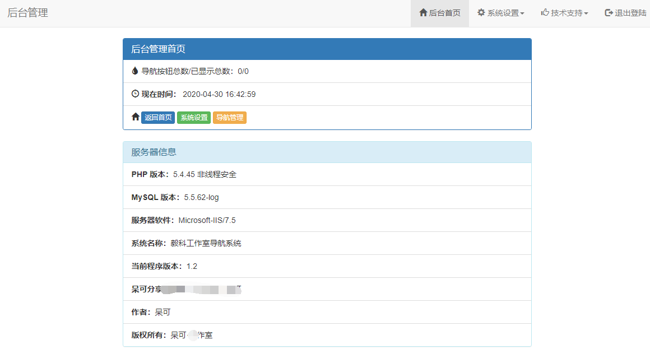The width and height of the screenshot is (650, 349).
Task: Click the MySQL 版本 5.5.62-log row
Action: (327, 197)
